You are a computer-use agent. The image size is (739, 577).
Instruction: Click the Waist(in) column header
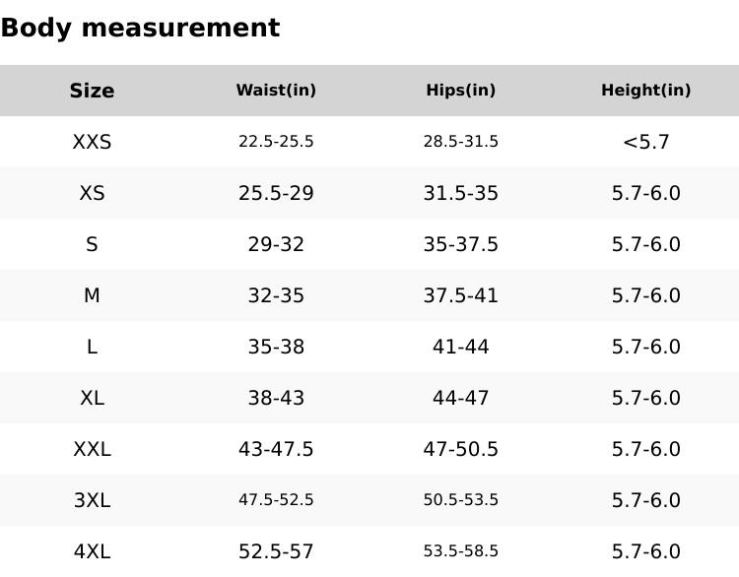click(276, 91)
